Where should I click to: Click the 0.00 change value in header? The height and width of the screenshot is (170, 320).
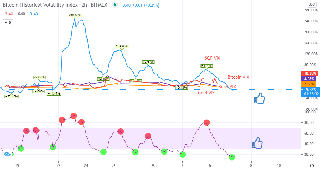22,14
